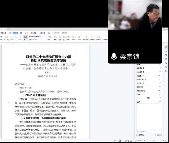Open the 审阅 (Review) ribbon tab
This screenshot has width=169, height=143.
[x=16, y=33]
